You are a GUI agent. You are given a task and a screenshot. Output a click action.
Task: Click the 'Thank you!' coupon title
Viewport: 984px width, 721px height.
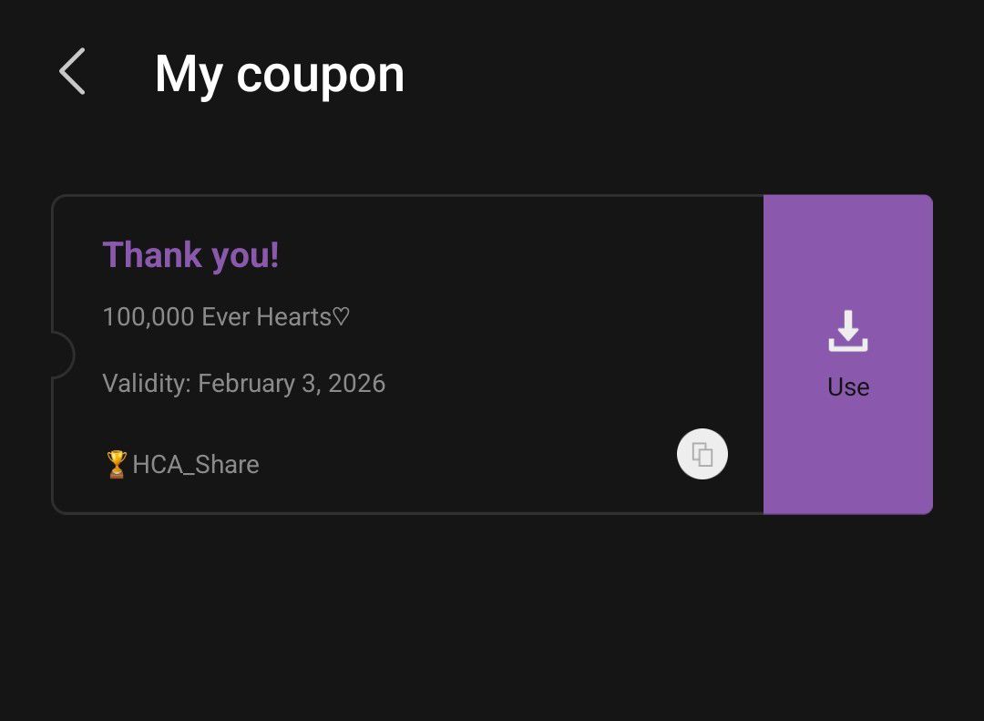190,255
